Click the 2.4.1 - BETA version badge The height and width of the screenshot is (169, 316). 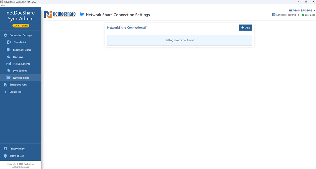click(x=20, y=26)
